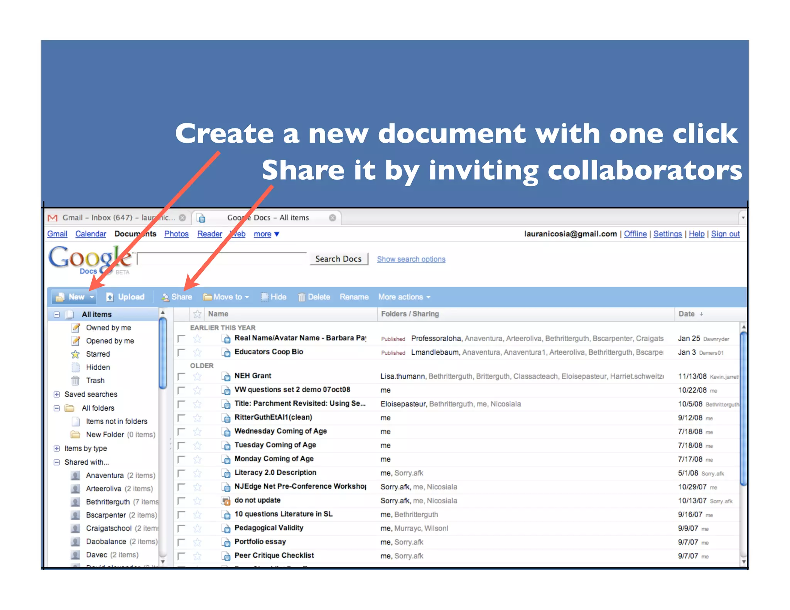Collapse the All folders node

57,408
